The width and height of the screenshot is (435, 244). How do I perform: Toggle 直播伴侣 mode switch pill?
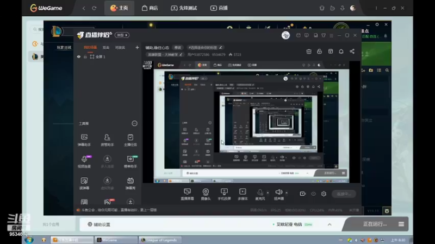(122, 35)
